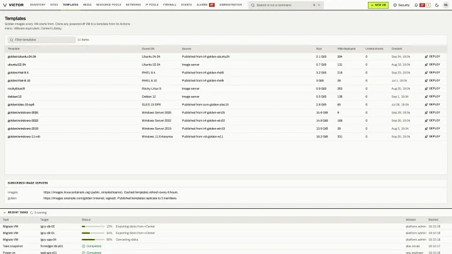Open the Alarms tab
This screenshot has width=452, height=254.
pos(205,5)
